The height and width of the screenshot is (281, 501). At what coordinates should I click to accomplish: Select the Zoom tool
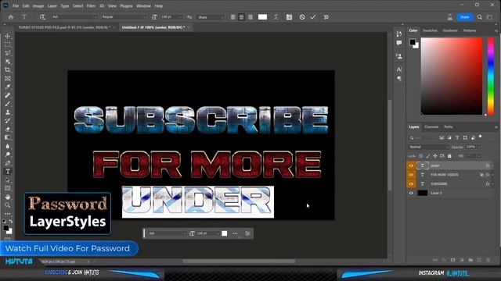tap(7, 205)
